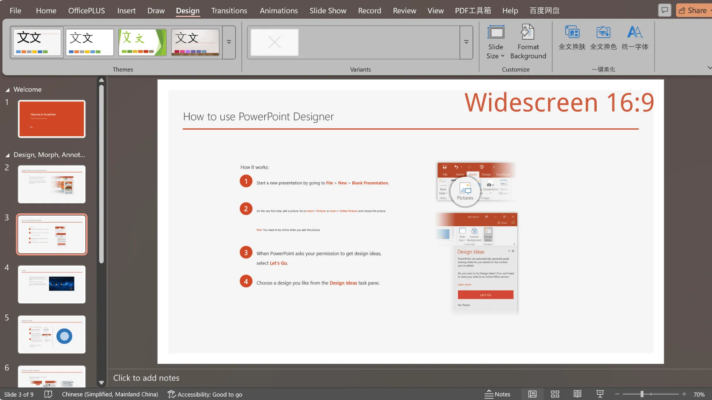Switch to the Home tab

[46, 11]
